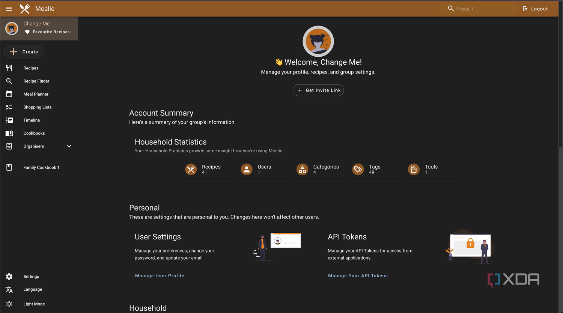Expand the Organisers chevron
This screenshot has height=313, width=563.
[x=69, y=146]
